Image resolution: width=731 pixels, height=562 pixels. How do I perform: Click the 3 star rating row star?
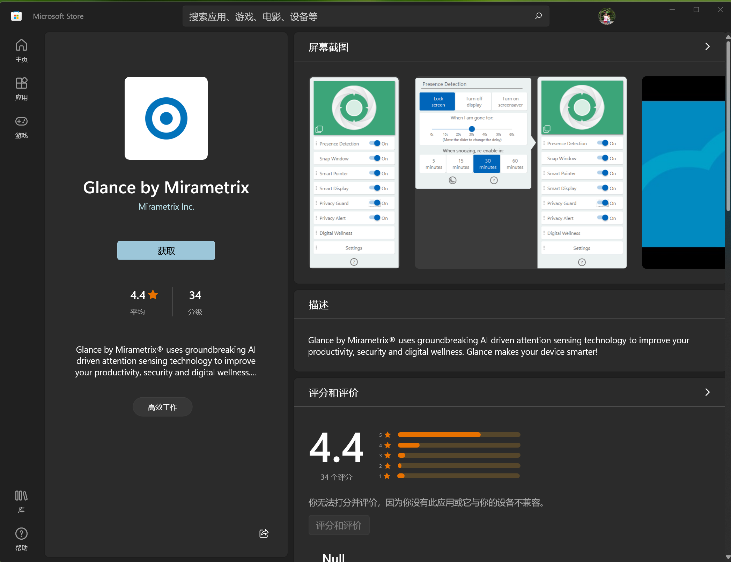pyautogui.click(x=387, y=455)
